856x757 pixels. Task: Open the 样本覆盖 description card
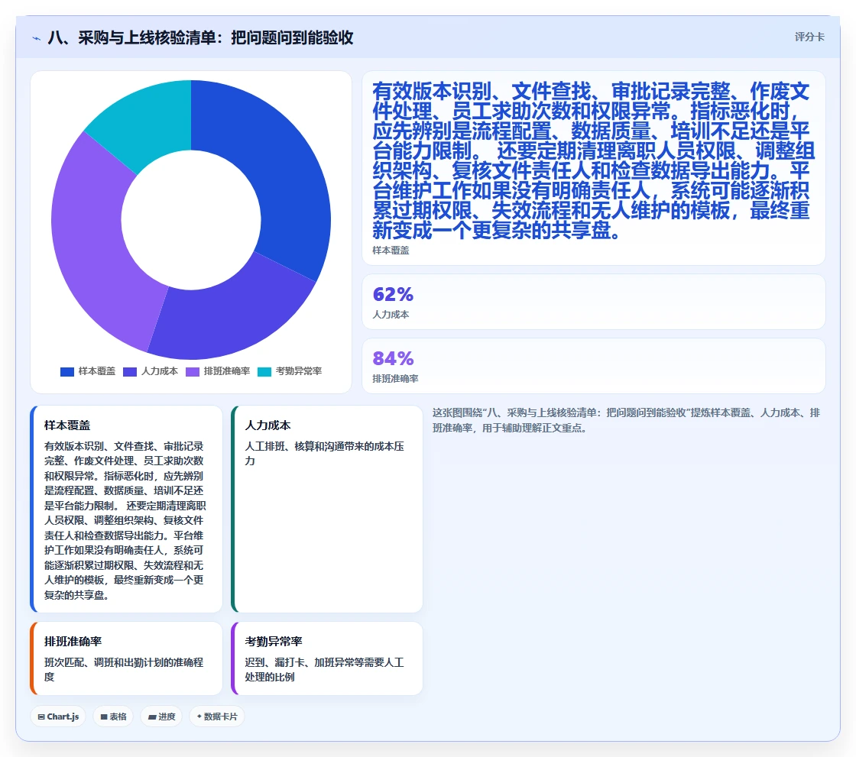point(126,509)
